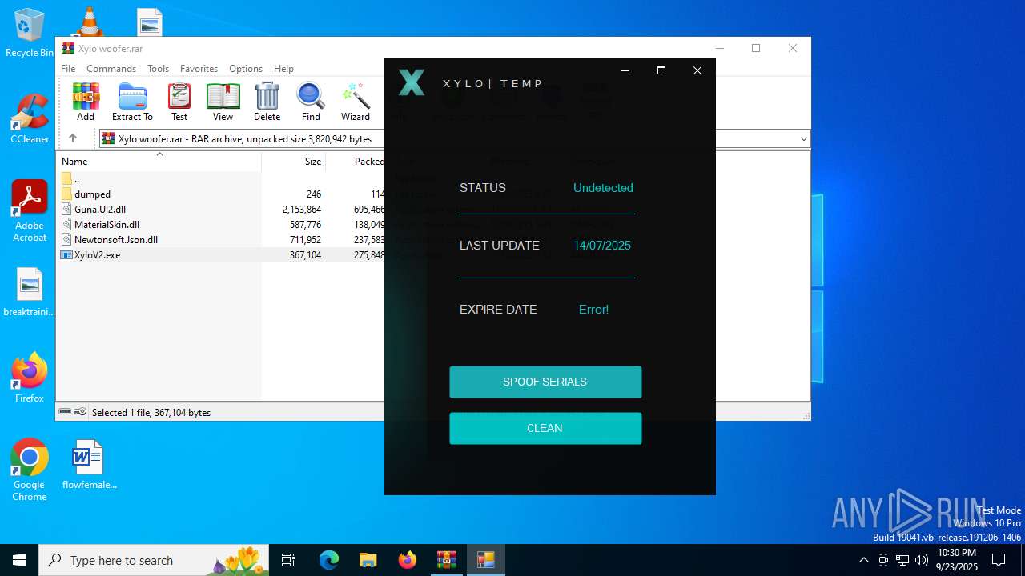Click the Add toolbar icon in WinRAR
1025x576 pixels.
pyautogui.click(x=86, y=102)
